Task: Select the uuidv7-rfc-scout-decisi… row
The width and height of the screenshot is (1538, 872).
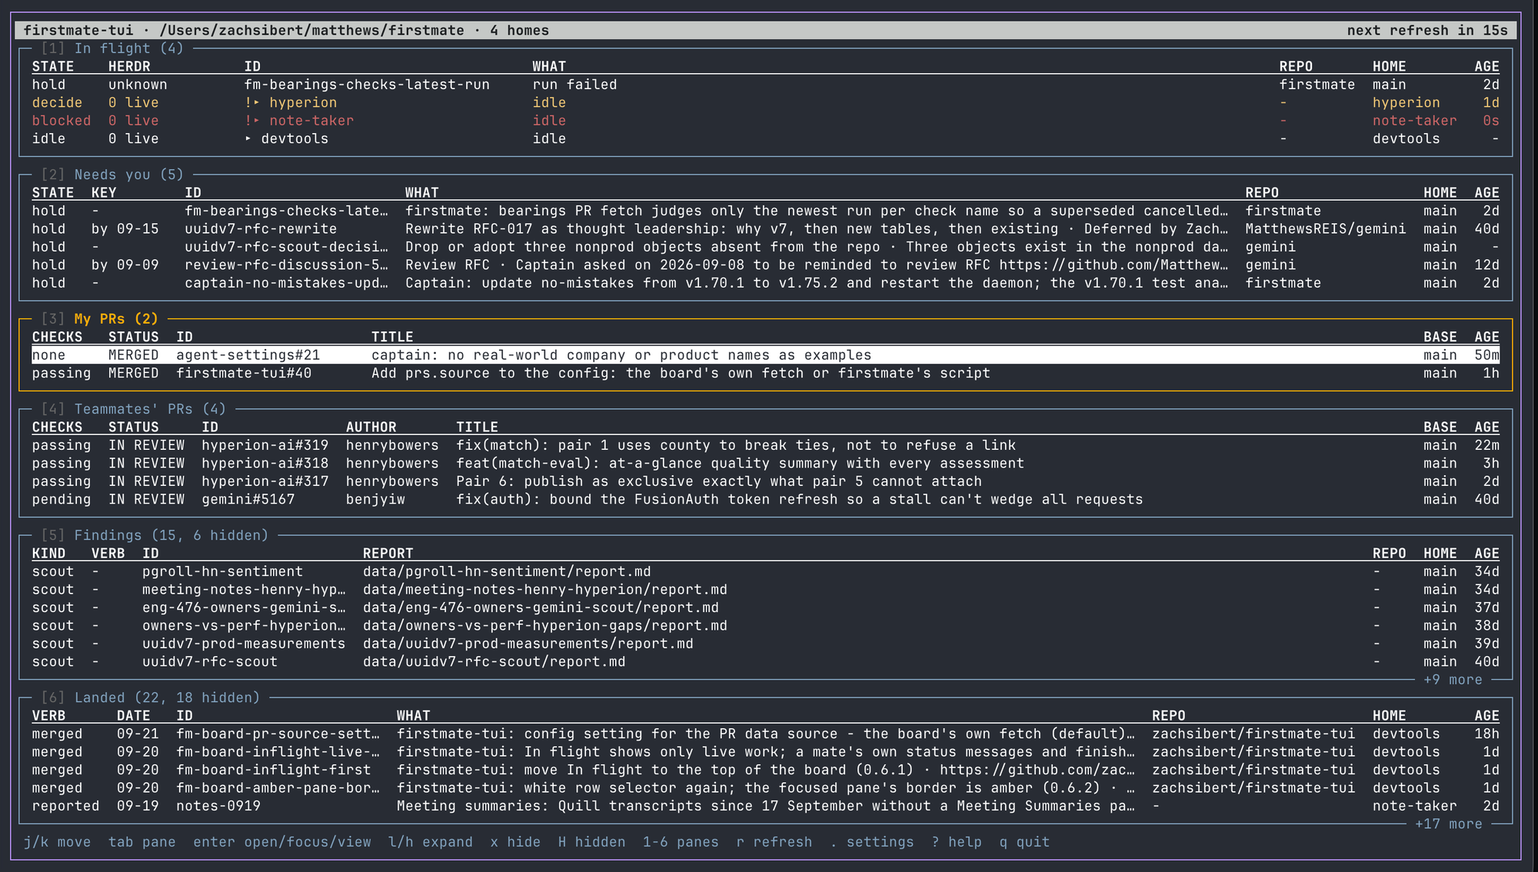Action: tap(765, 247)
